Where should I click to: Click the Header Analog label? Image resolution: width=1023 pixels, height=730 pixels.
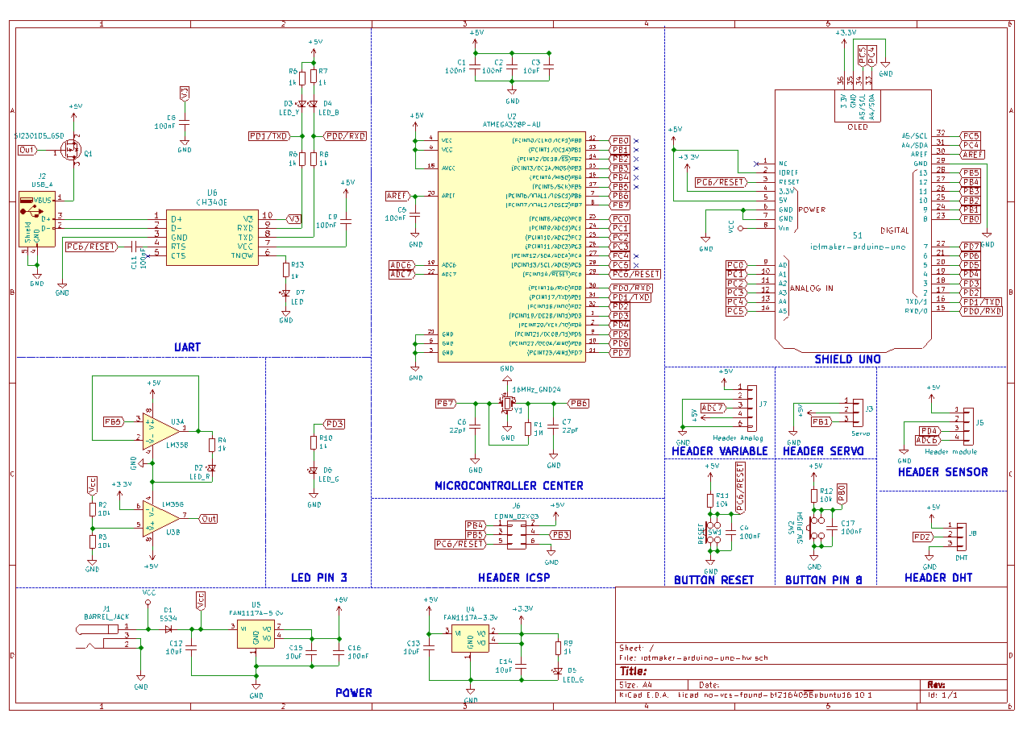click(x=739, y=438)
